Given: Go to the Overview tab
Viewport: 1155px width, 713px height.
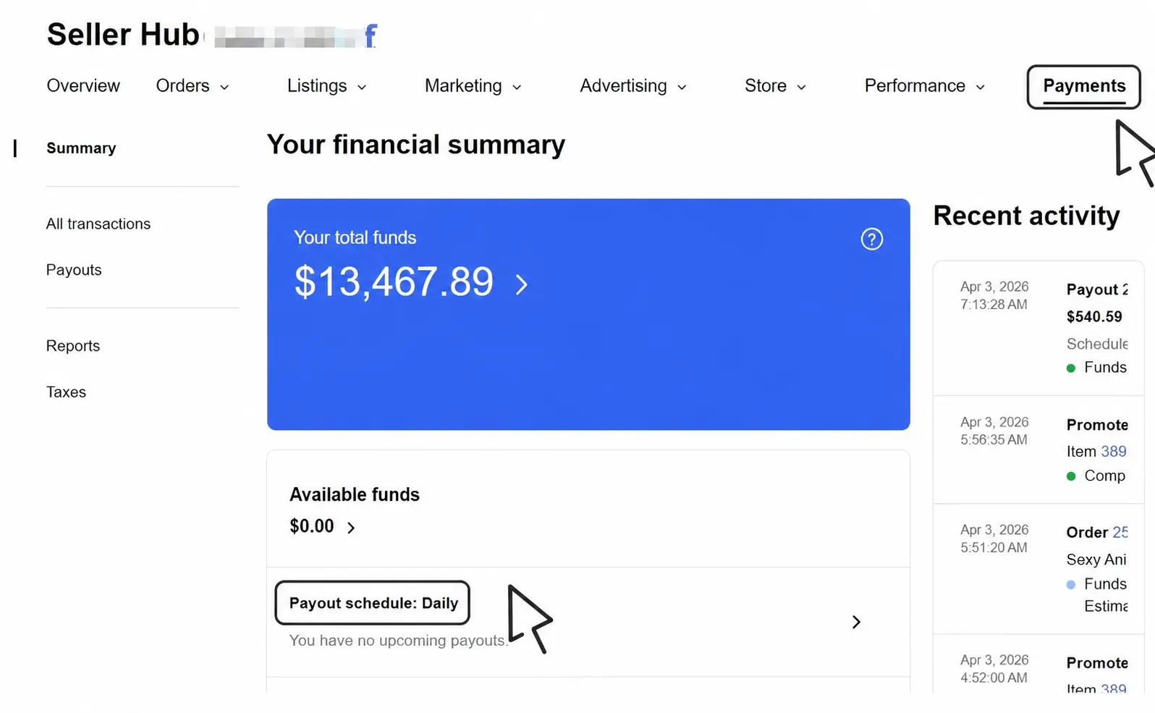Looking at the screenshot, I should click(x=83, y=86).
